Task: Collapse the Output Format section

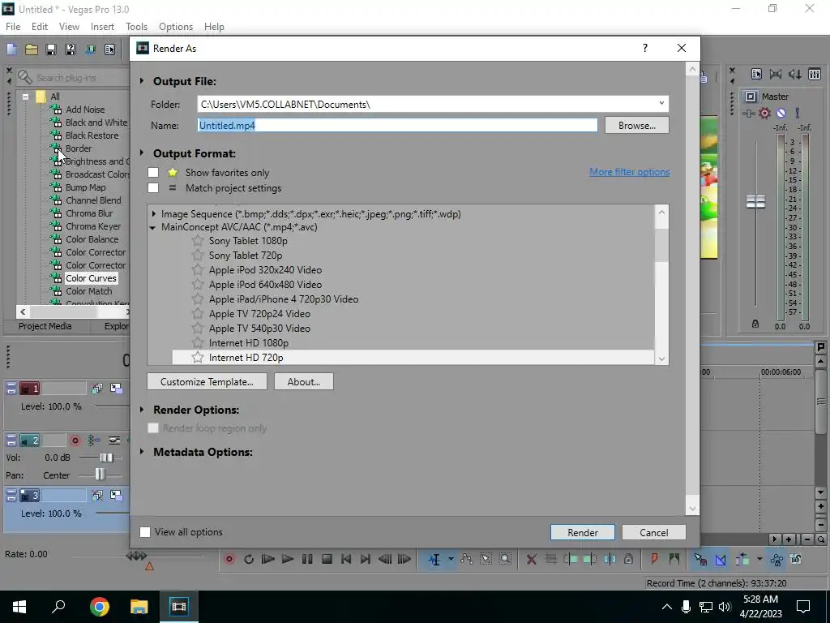Action: tap(142, 153)
